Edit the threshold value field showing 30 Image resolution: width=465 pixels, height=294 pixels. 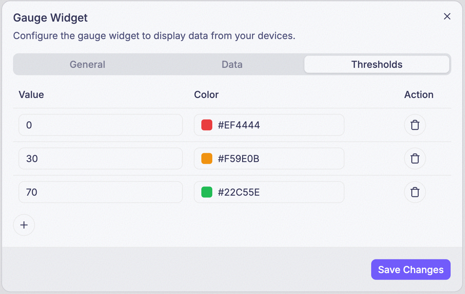pos(101,159)
